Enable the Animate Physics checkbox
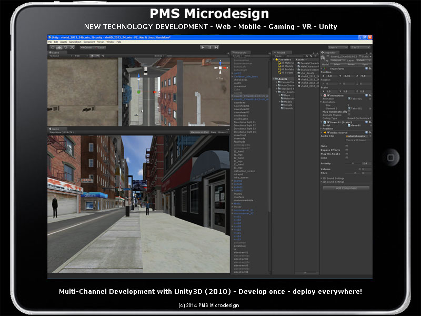 (x=349, y=115)
